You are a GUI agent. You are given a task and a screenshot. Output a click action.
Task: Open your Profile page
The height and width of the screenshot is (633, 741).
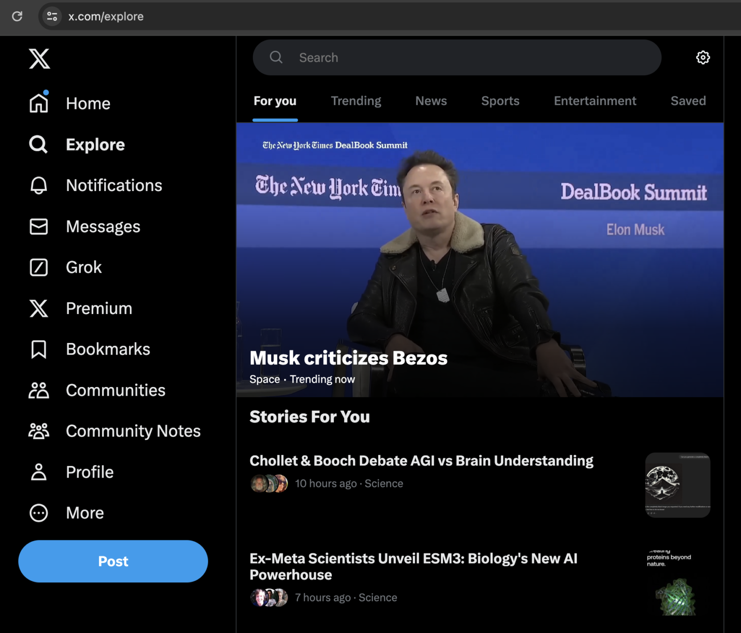(x=89, y=472)
